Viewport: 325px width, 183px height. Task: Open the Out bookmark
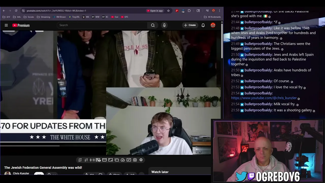click(115, 17)
